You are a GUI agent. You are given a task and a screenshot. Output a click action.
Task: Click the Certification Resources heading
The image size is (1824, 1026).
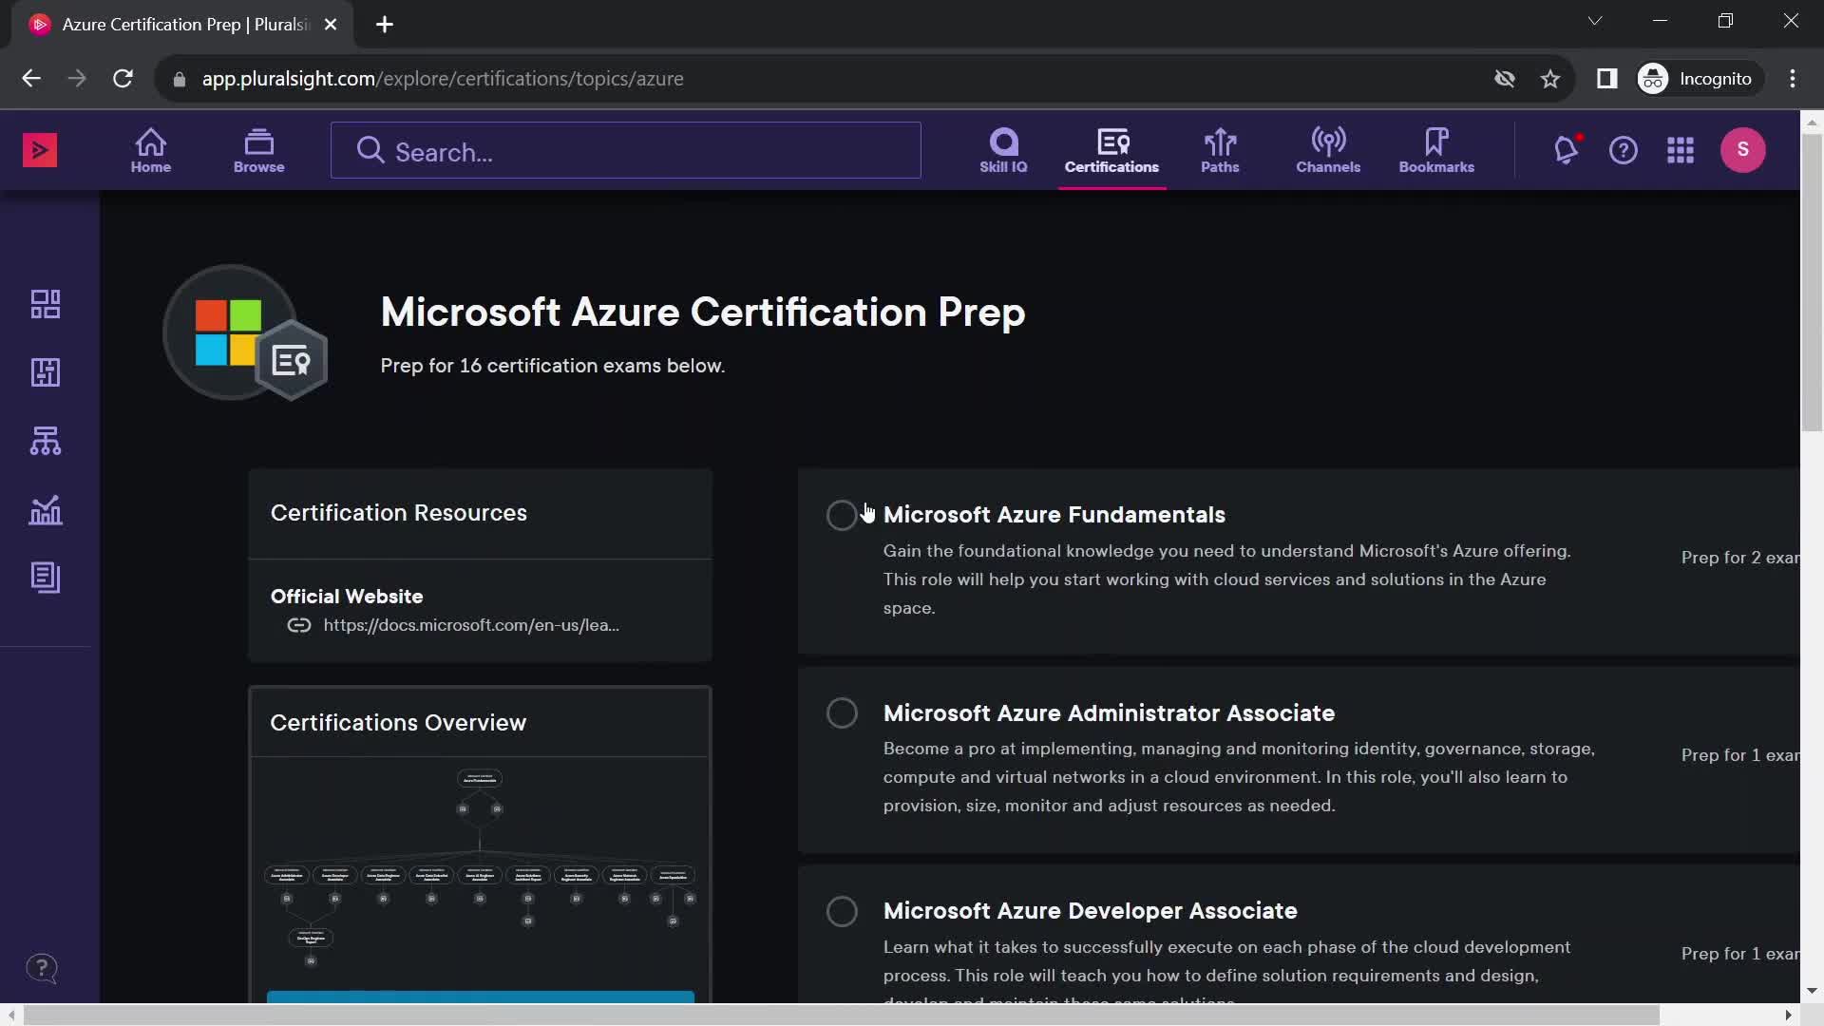click(x=398, y=513)
